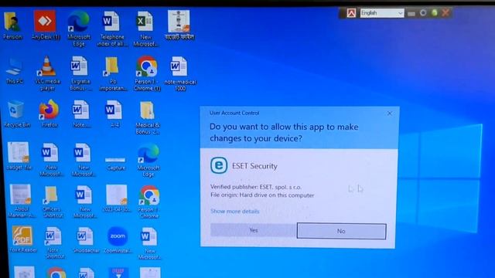Screen dimensions: 495x278
Task: Close the User Account Control dialog
Action: click(390, 114)
